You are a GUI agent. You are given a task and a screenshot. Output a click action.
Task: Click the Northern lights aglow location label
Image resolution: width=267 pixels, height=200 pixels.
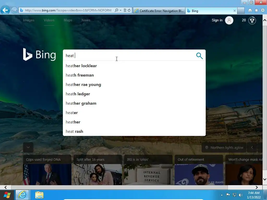click(x=224, y=147)
